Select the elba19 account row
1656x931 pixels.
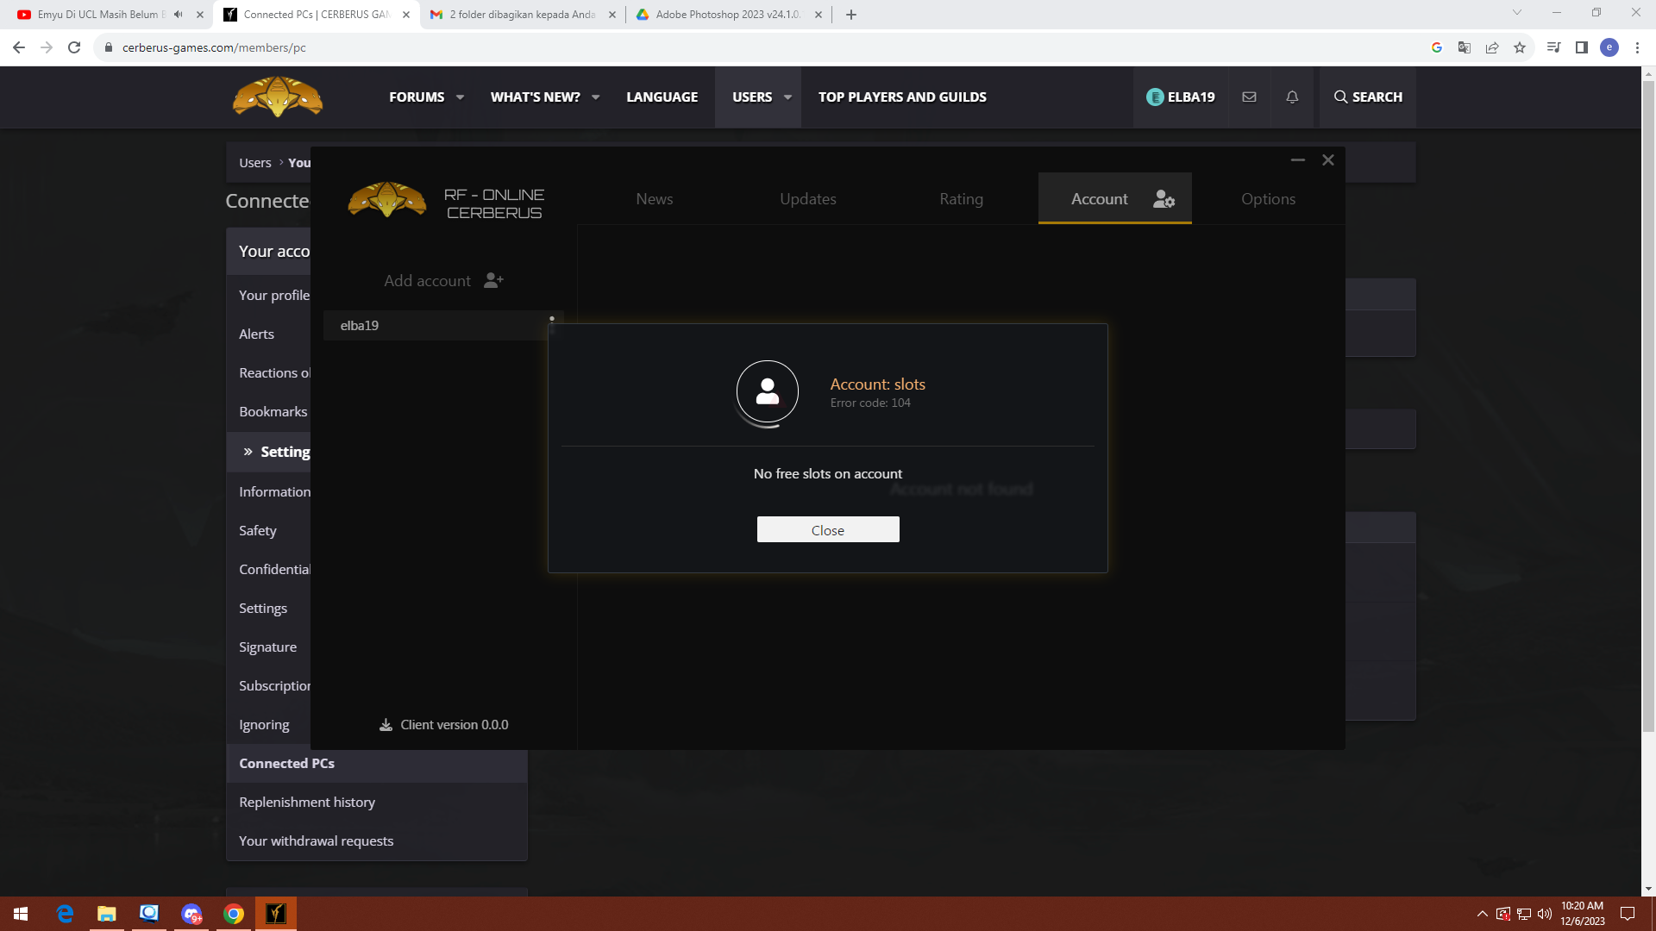pos(443,325)
